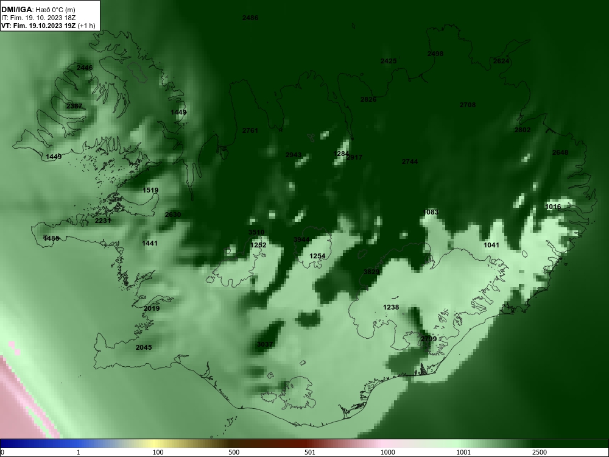Click the color scale label 1000

click(387, 452)
